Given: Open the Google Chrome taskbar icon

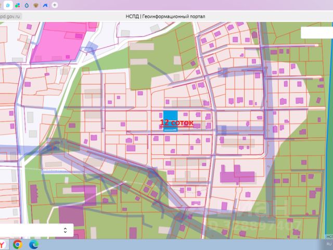Looking at the screenshot, I should pos(17,244).
